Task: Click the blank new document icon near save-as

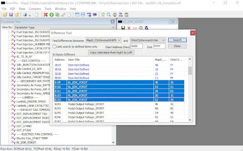Action: [x=36, y=15]
